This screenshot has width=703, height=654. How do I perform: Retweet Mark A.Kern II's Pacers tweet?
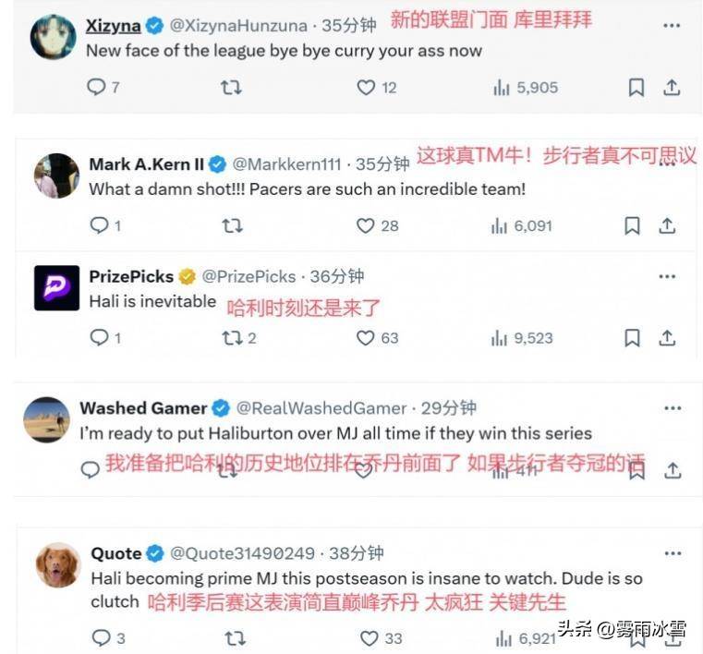coord(232,225)
